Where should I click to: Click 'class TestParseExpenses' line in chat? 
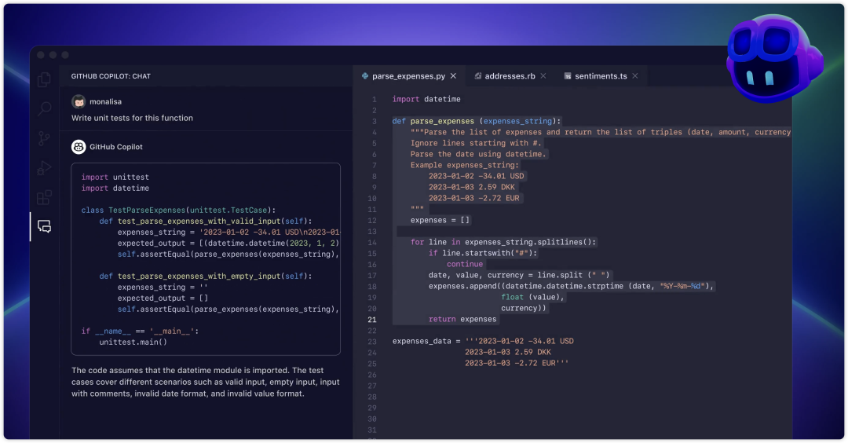[x=178, y=210]
